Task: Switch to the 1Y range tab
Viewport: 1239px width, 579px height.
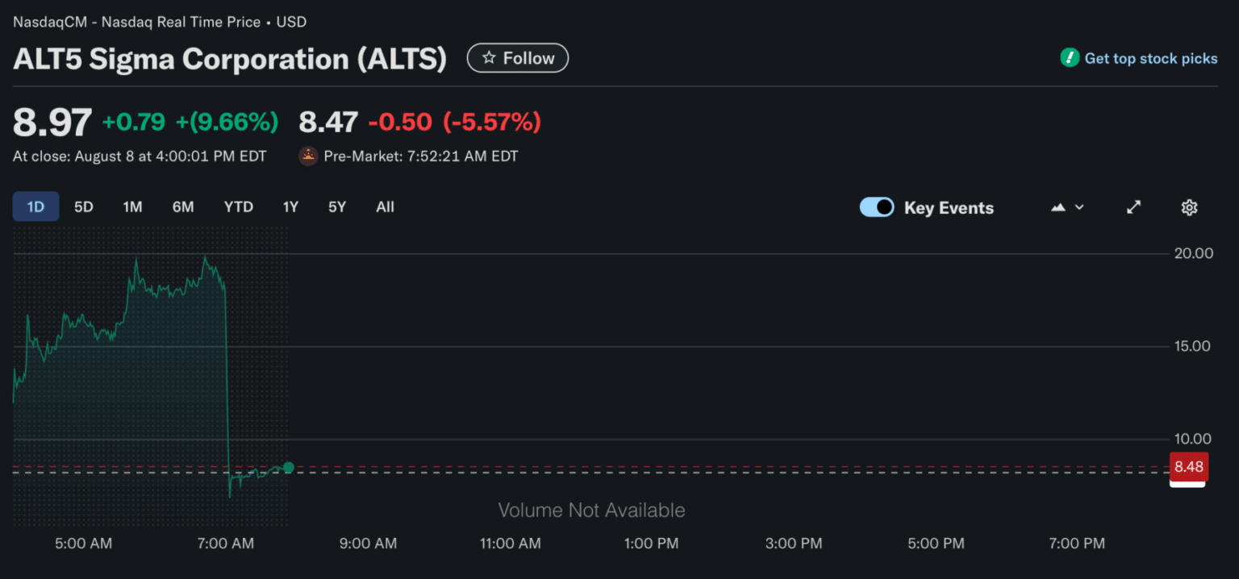Action: [x=290, y=206]
